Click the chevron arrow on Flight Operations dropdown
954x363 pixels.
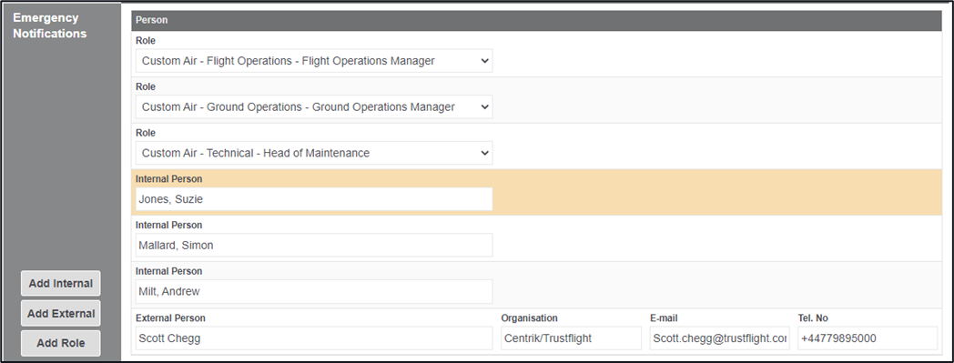click(x=484, y=61)
